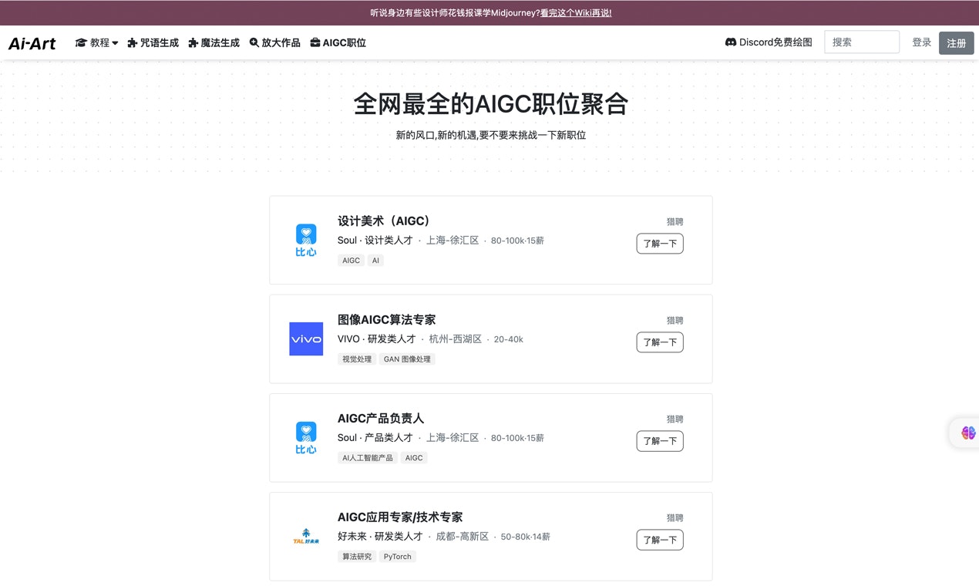Image resolution: width=979 pixels, height=586 pixels.
Task: Click the 猎聘 label in 好未来 card
Action: tap(675, 517)
